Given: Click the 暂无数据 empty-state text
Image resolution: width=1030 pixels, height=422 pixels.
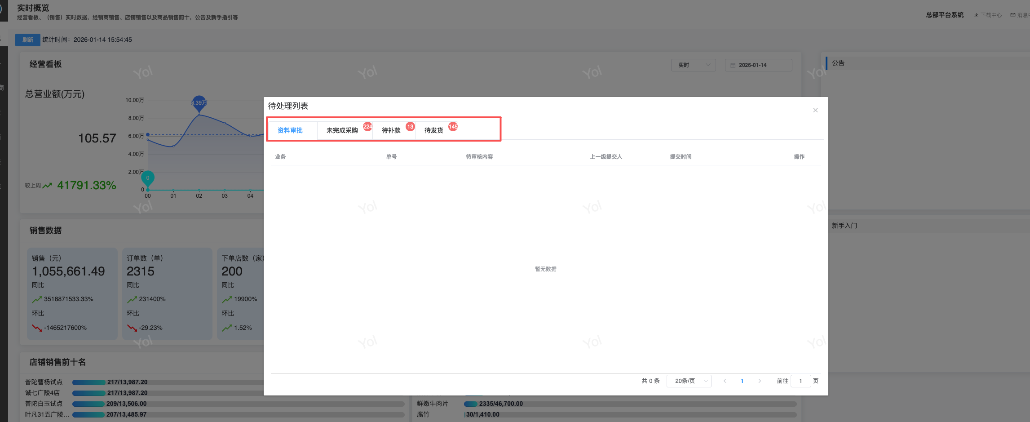Looking at the screenshot, I should [x=546, y=269].
